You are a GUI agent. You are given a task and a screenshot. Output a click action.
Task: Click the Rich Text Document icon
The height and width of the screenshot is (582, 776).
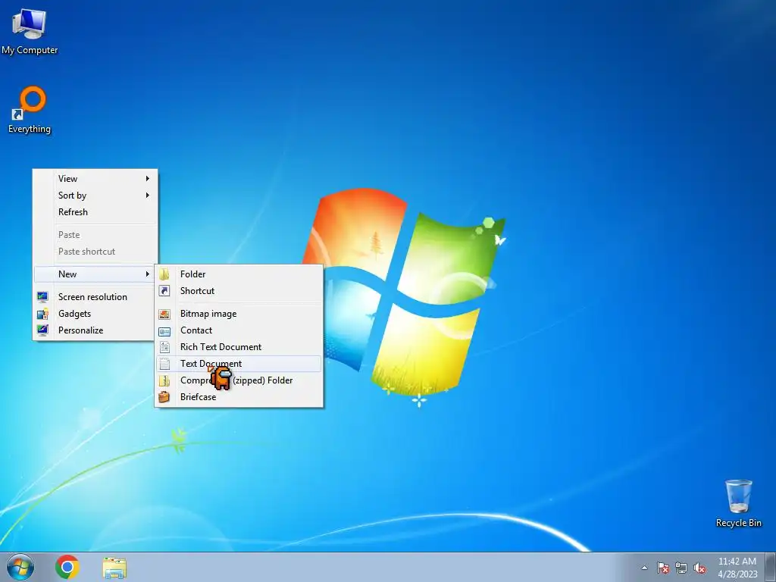pos(164,347)
